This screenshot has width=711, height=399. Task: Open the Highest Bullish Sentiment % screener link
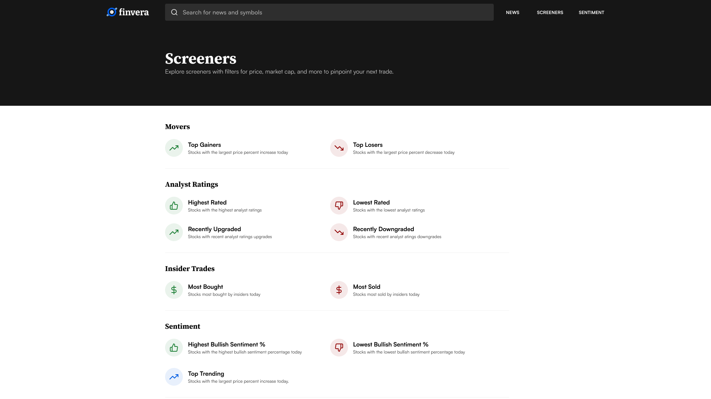coord(226,344)
